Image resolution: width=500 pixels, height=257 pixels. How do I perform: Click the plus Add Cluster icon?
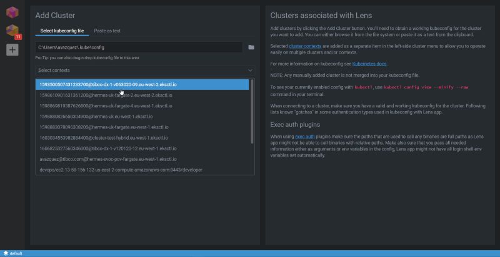(x=12, y=50)
